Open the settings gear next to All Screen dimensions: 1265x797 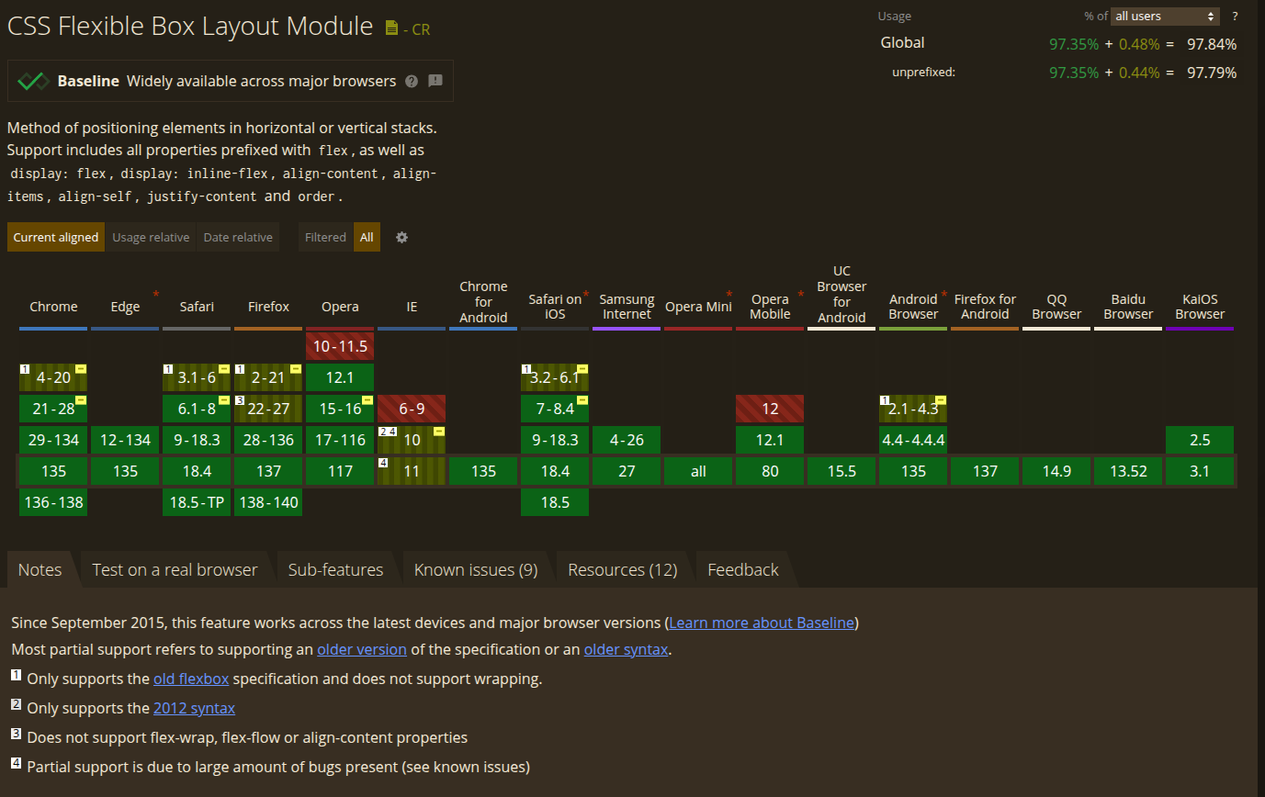click(x=401, y=237)
